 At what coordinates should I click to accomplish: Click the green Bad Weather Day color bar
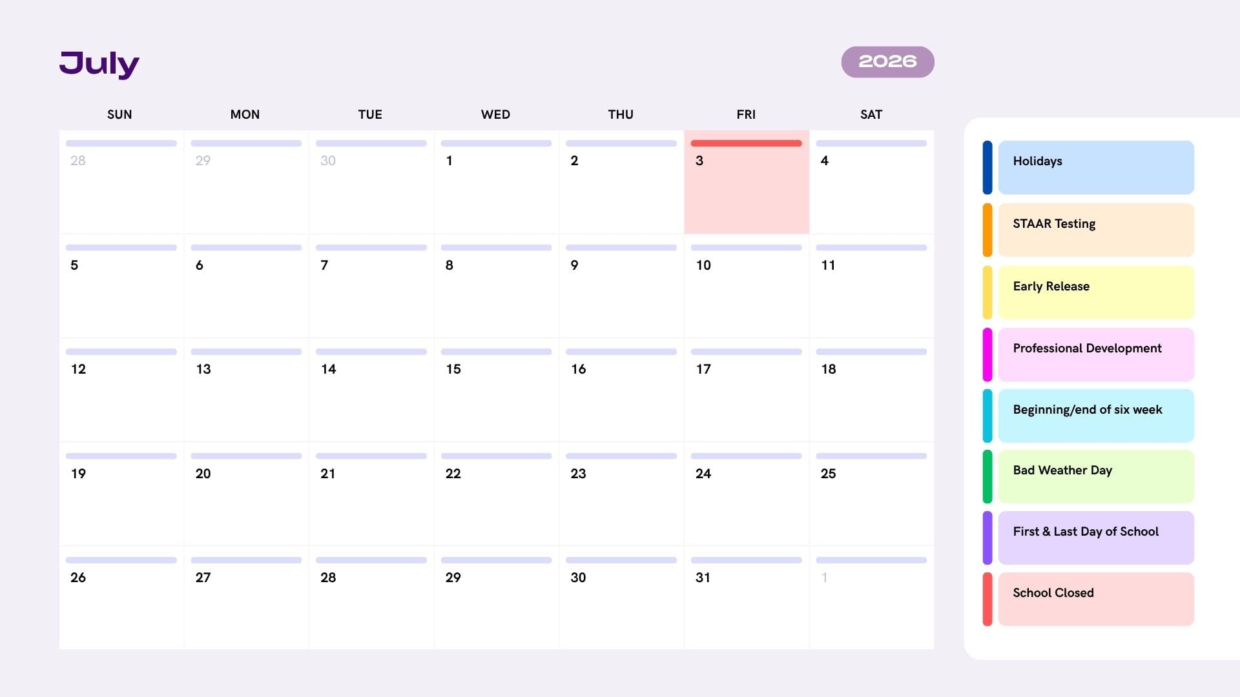(x=987, y=476)
